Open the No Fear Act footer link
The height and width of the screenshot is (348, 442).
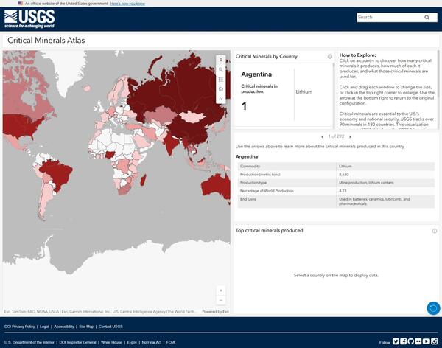152,342
